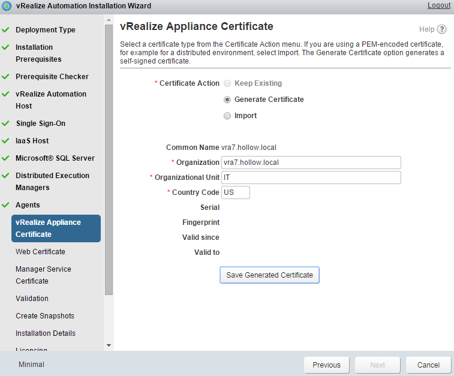Click the Previous button
This screenshot has height=376, width=454.
[x=326, y=365]
